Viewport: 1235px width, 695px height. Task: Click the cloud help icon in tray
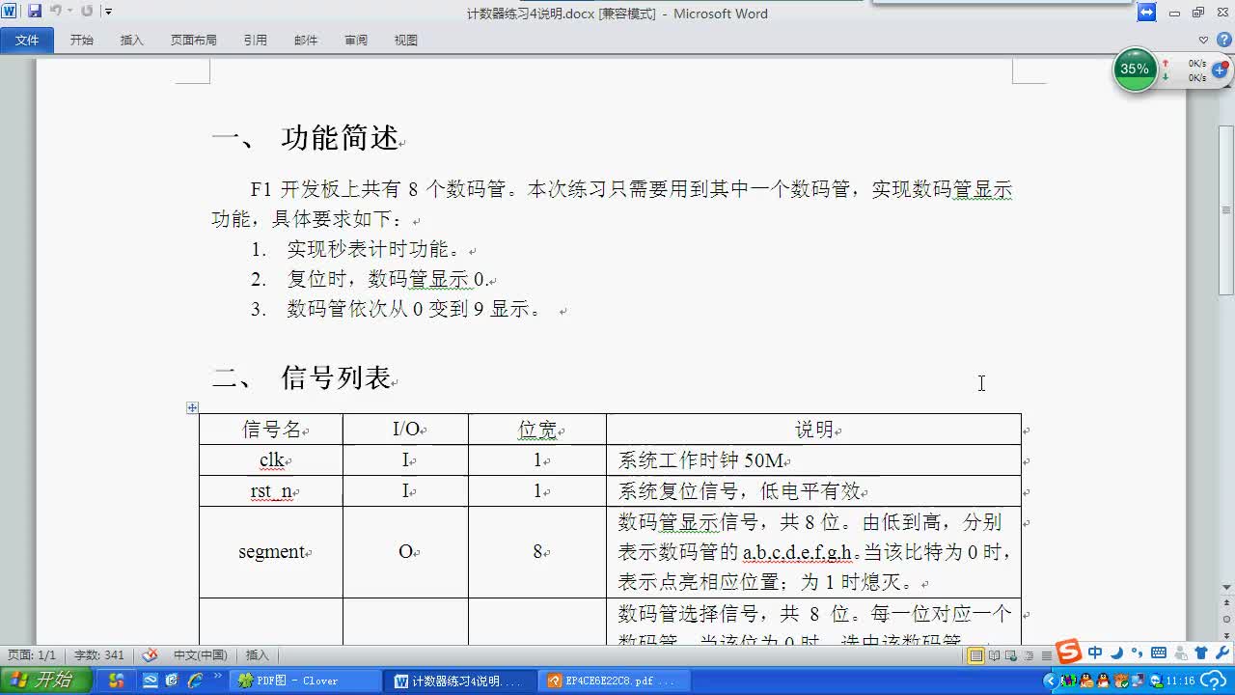coord(1213,681)
